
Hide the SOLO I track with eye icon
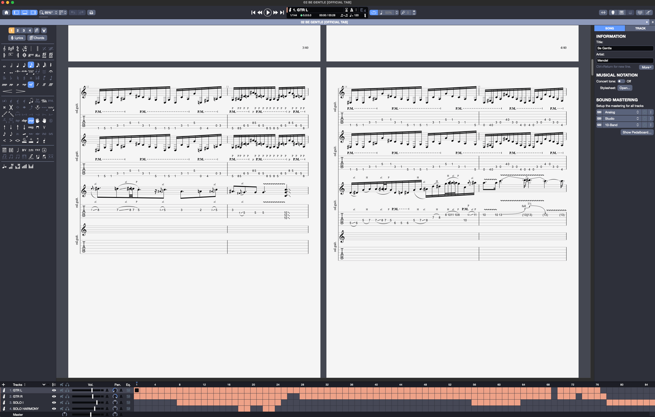[54, 403]
